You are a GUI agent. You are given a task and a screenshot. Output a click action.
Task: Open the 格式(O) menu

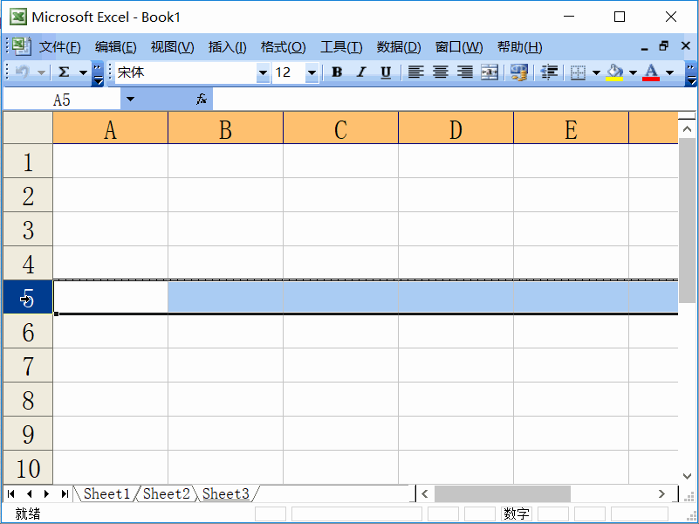click(x=283, y=47)
